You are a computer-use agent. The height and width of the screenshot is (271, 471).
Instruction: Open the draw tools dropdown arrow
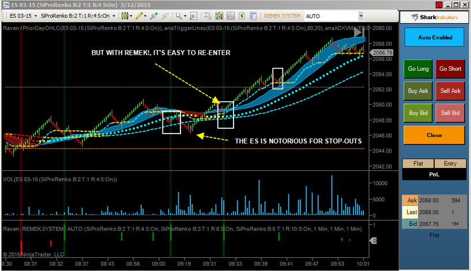[x=145, y=16]
